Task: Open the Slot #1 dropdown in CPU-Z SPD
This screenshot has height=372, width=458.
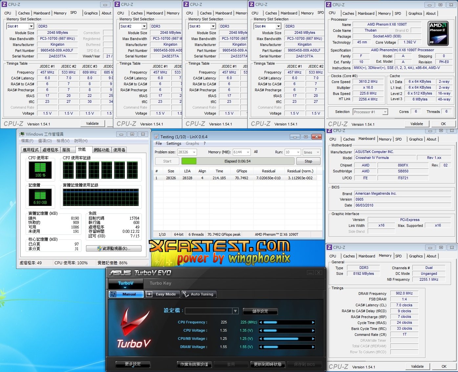Action: click(31, 26)
